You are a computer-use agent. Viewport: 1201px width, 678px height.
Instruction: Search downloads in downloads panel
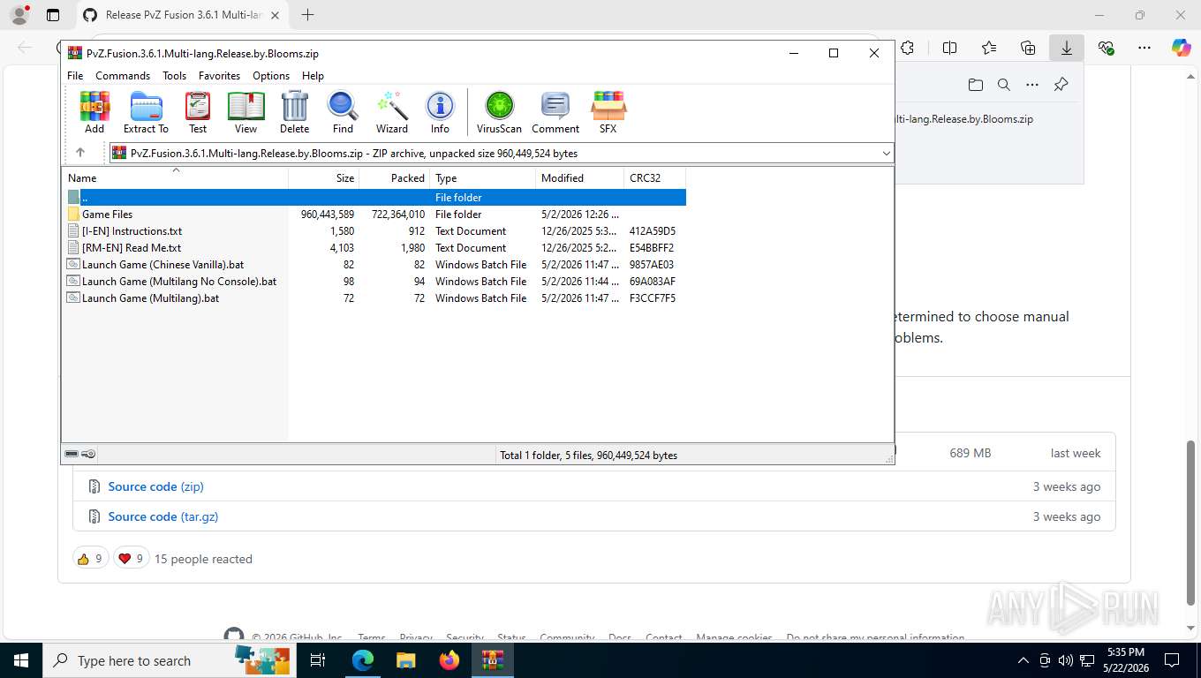pyautogui.click(x=1004, y=85)
